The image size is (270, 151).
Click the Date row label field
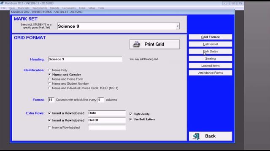[107, 113]
